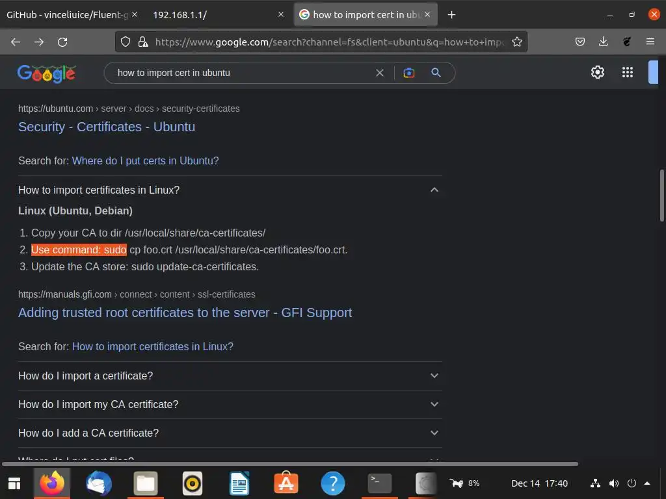
Task: Open network status indicator
Action: [x=596, y=483]
